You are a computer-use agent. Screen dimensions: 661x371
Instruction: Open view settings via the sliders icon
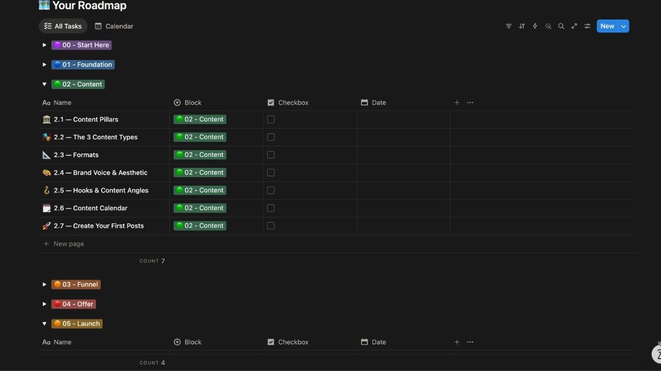tap(587, 26)
